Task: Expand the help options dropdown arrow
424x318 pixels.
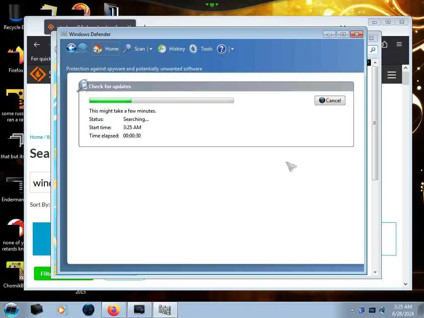Action: [232, 49]
